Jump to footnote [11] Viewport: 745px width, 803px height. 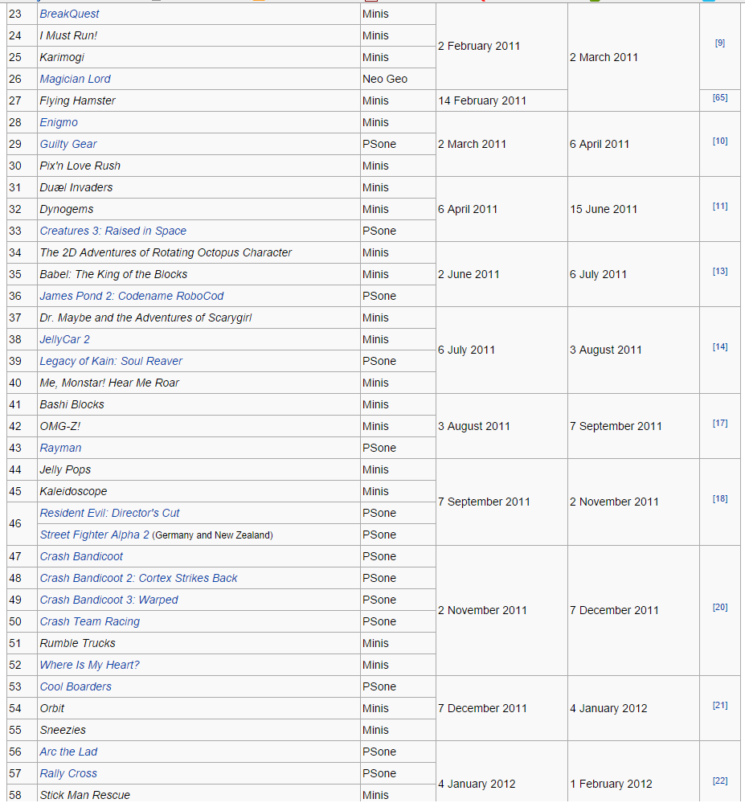click(720, 206)
